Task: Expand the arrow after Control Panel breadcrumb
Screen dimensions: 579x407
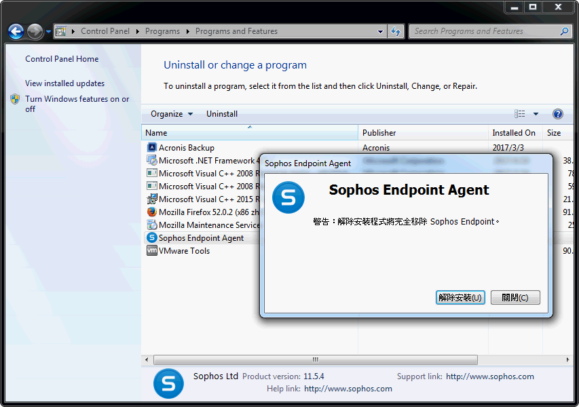Action: click(x=137, y=31)
